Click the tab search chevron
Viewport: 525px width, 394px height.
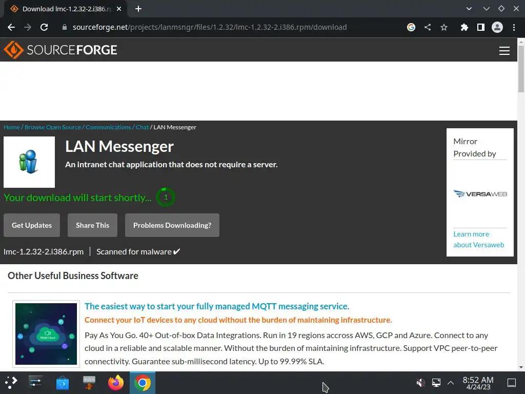[x=469, y=9]
